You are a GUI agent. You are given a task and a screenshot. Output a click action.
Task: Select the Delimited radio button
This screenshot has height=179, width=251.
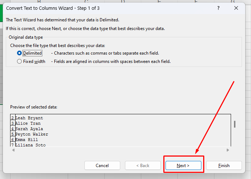tap(19, 53)
